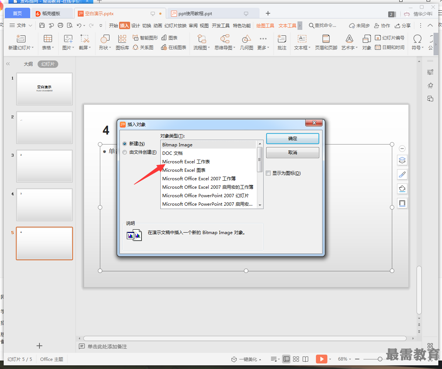Open 在线图表 online charts
This screenshot has width=442, height=369.
[174, 47]
